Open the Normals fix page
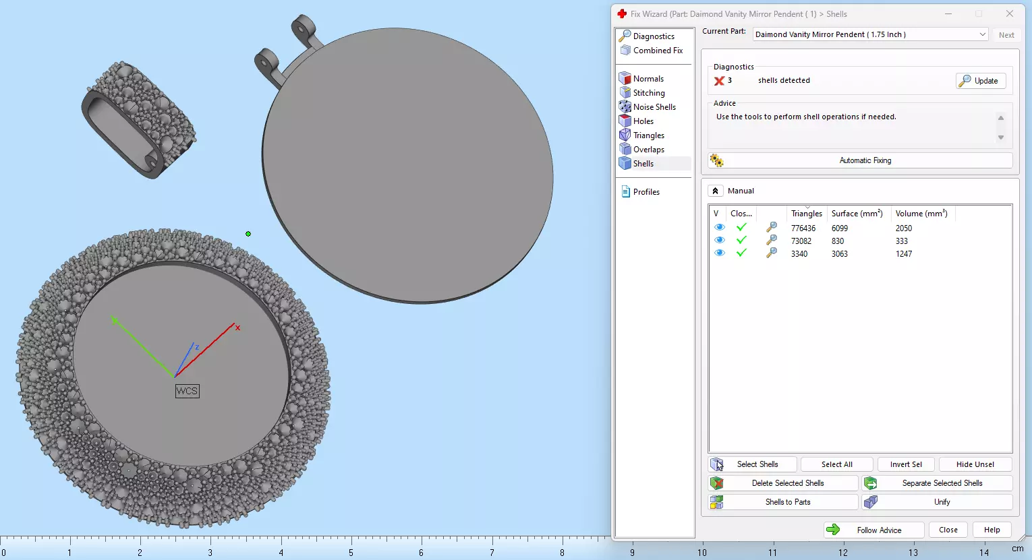The height and width of the screenshot is (560, 1032). pyautogui.click(x=648, y=79)
